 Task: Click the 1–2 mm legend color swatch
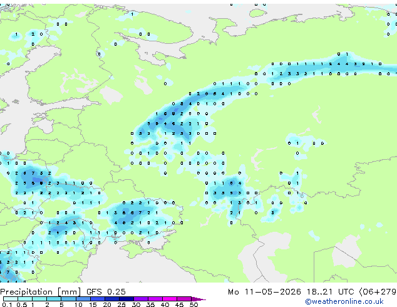[39, 299]
